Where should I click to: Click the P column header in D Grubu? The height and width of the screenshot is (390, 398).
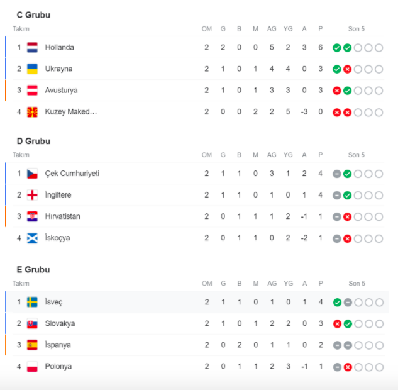click(x=320, y=155)
